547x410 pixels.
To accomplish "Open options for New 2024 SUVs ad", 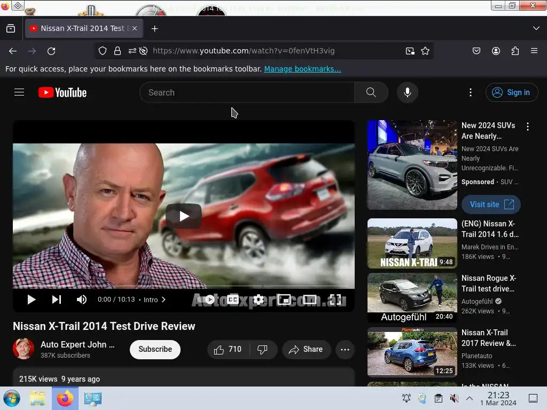I will 527,127.
